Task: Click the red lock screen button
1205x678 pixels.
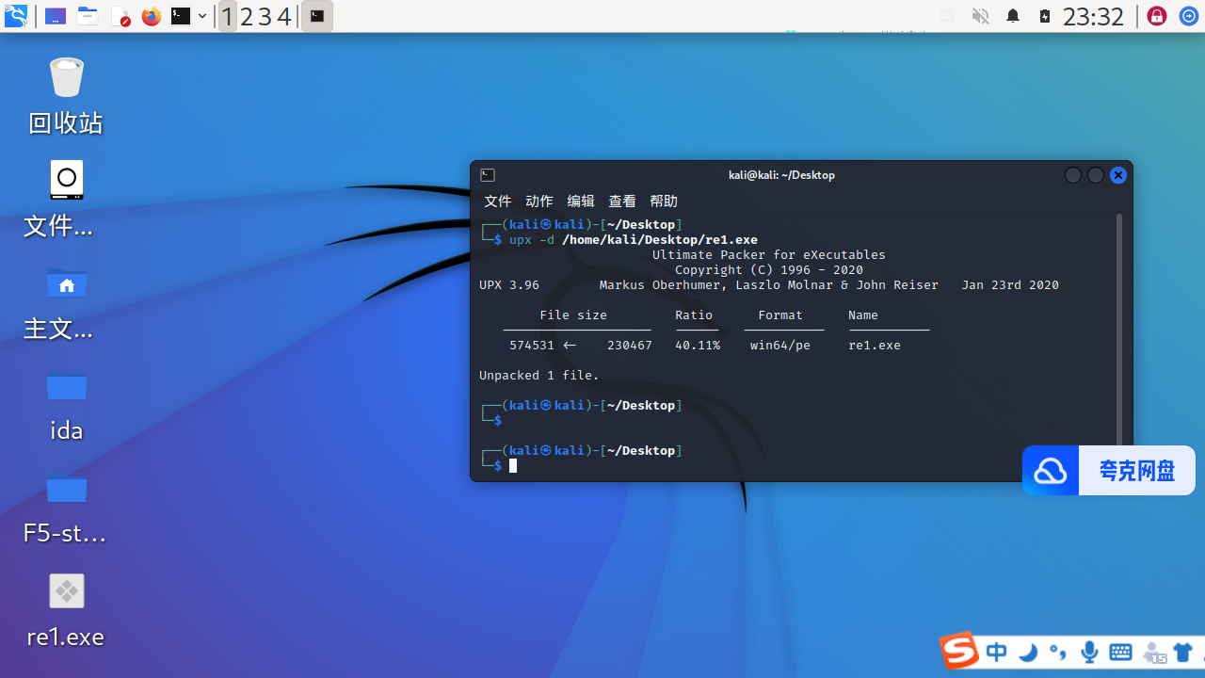Action: click(1157, 16)
